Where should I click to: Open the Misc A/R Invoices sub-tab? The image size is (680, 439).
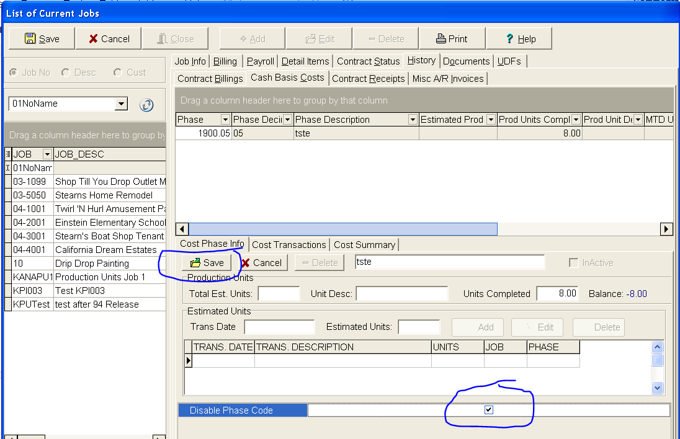448,79
